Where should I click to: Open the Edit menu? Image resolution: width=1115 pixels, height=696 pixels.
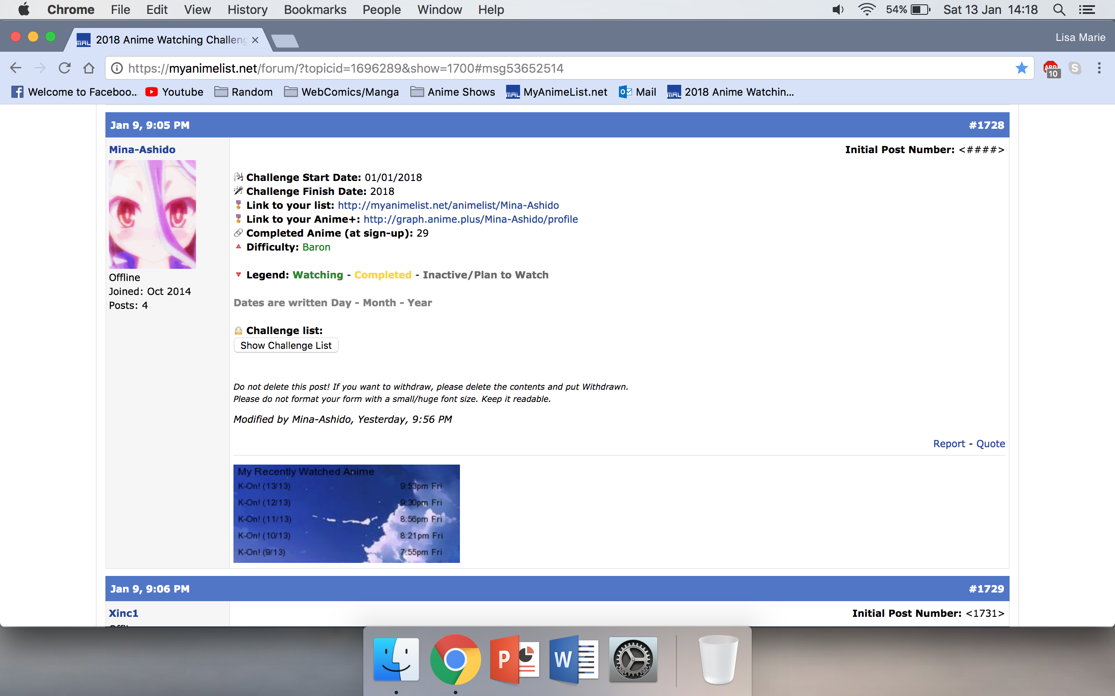tap(157, 10)
